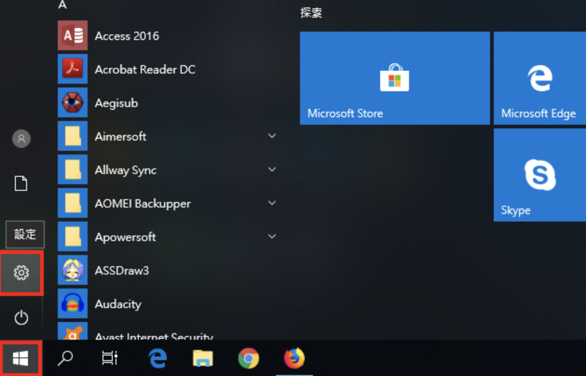Click the 'ASSDraw3' text label
The width and height of the screenshot is (586, 376).
pos(122,270)
